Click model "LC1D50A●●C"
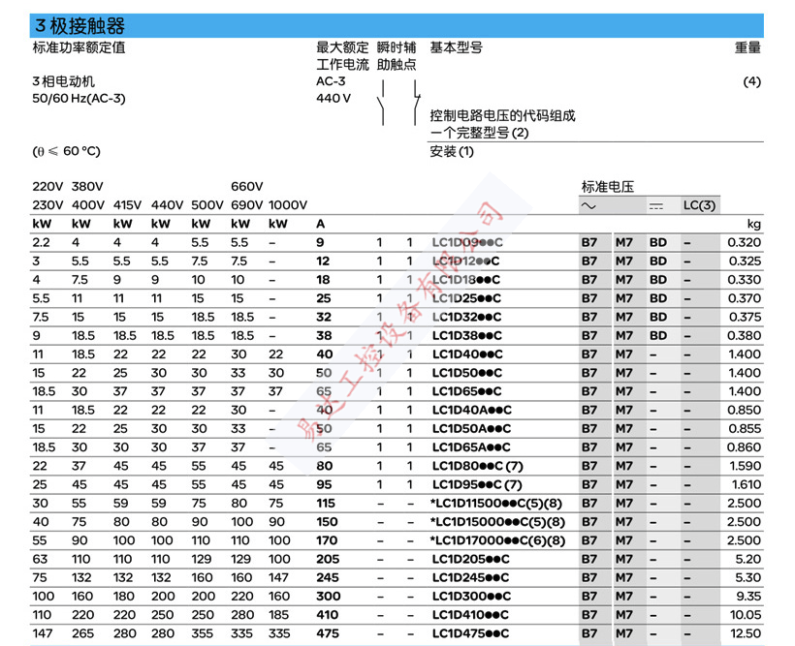This screenshot has height=646, width=795. click(x=471, y=429)
